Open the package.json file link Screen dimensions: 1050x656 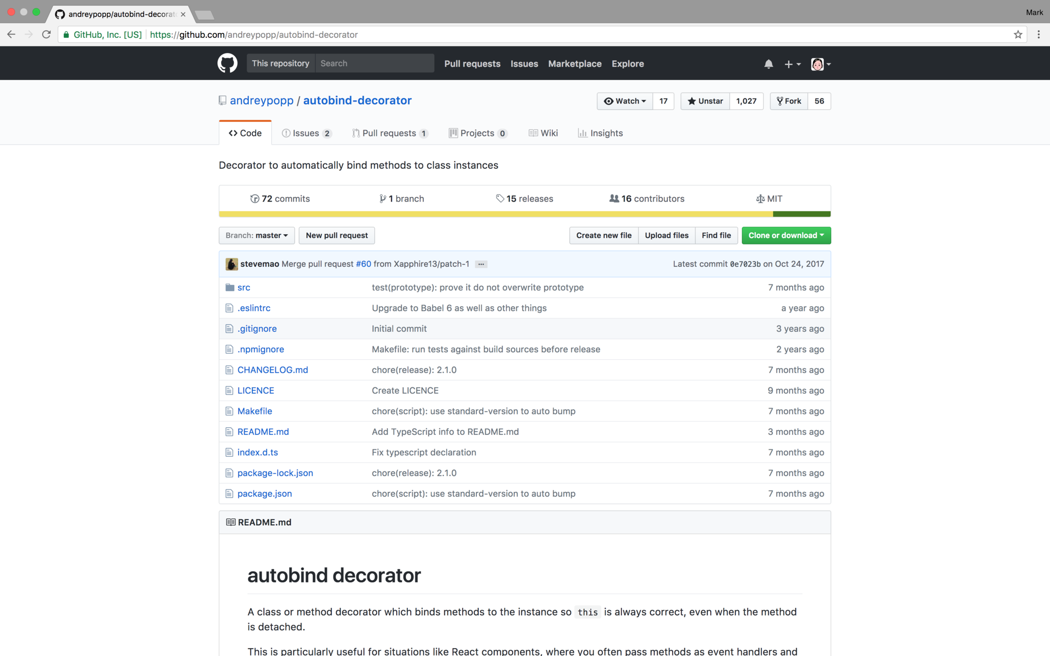click(264, 493)
